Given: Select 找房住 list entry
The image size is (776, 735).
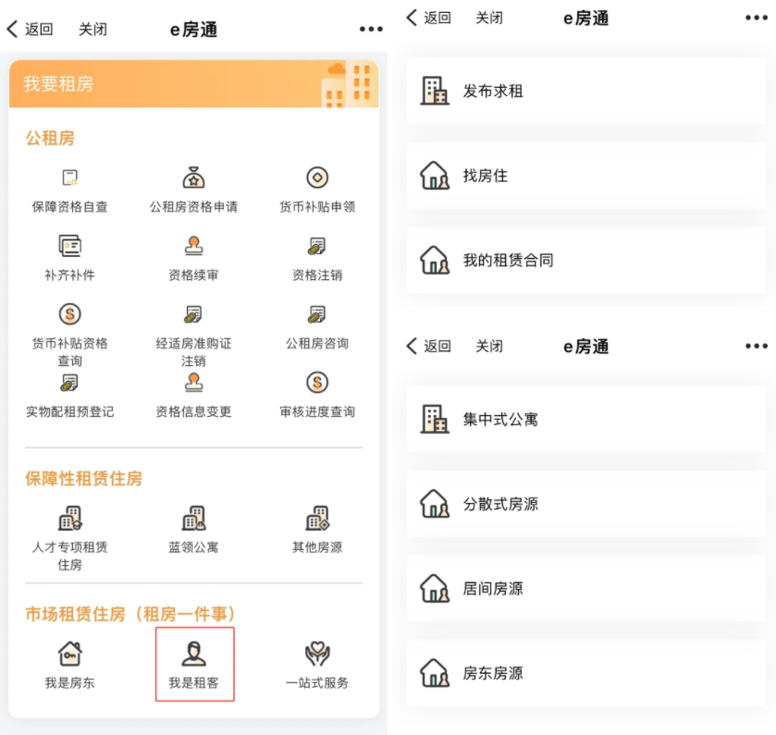Looking at the screenshot, I should (x=586, y=176).
